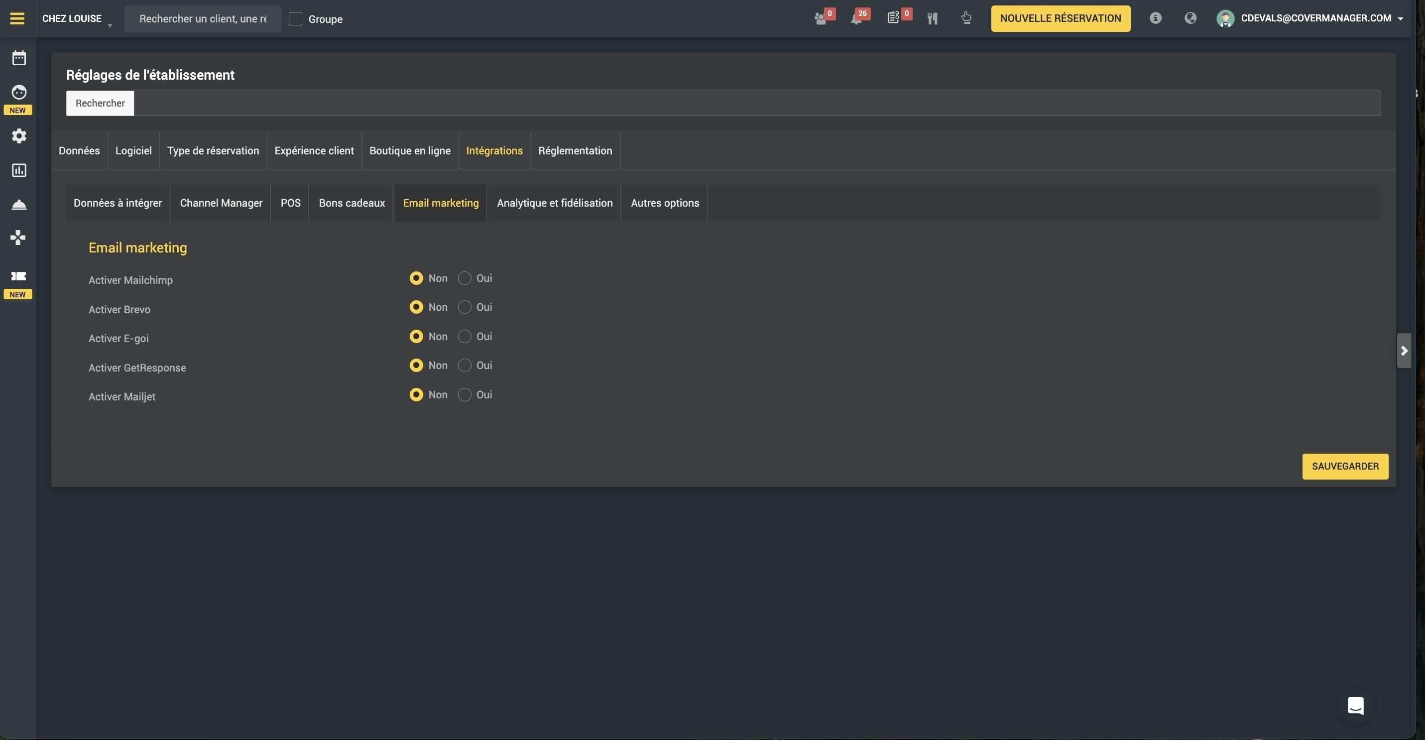
Task: Select Oui for Activer Brevo
Action: tap(465, 307)
